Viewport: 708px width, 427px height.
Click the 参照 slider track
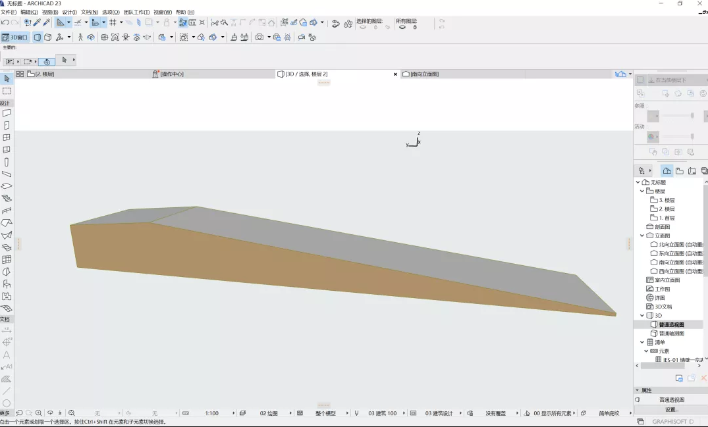pos(677,116)
